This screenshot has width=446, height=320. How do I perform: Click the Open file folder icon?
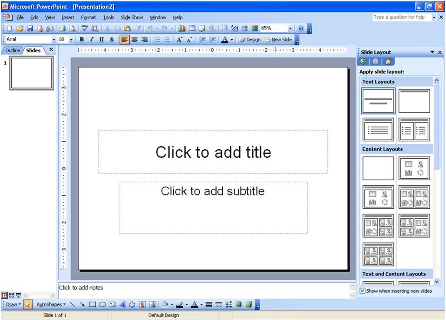[x=20, y=28]
